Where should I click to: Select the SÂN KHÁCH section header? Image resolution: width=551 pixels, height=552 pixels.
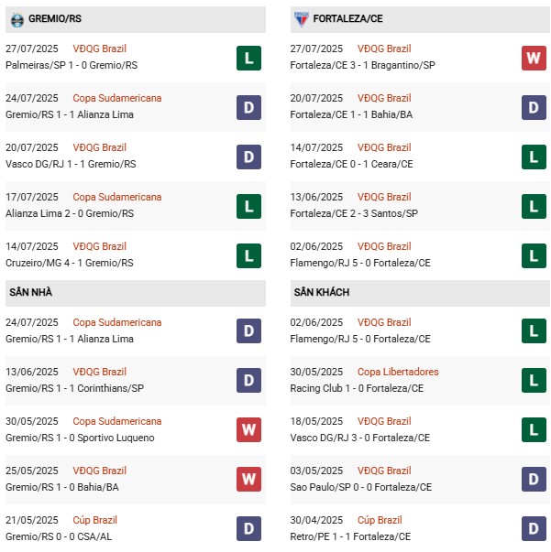[x=322, y=292]
